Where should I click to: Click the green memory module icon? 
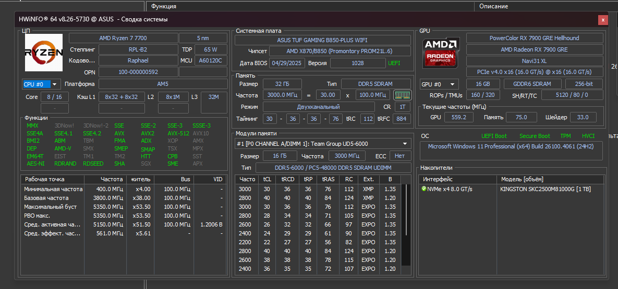pyautogui.click(x=403, y=95)
